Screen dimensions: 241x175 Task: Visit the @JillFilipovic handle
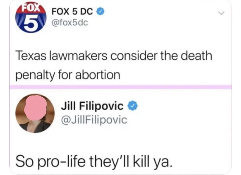tap(94, 120)
